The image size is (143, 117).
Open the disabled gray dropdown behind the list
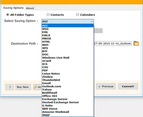point(98,31)
